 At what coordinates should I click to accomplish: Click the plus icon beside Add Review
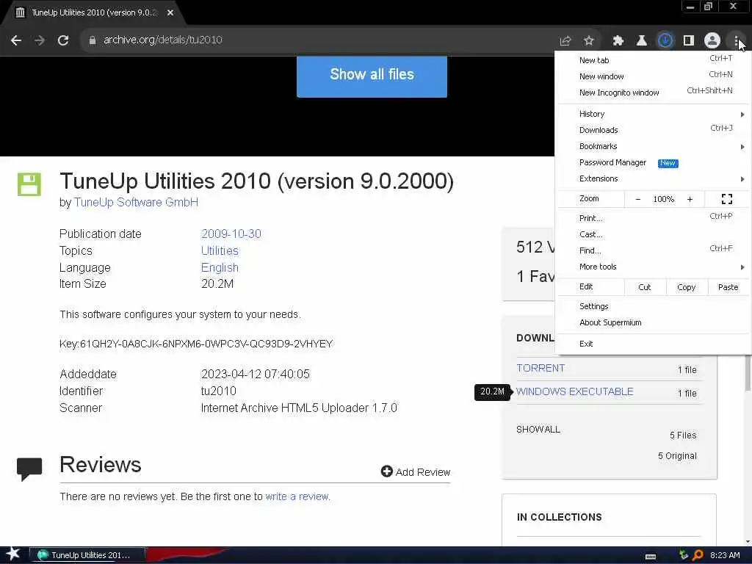pyautogui.click(x=386, y=472)
